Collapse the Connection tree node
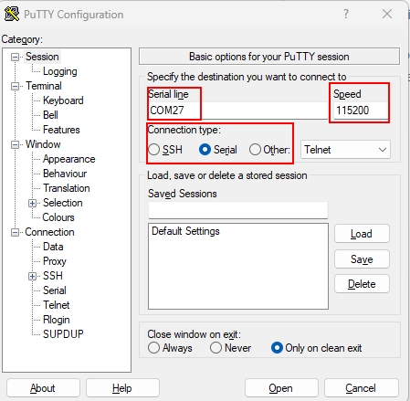The width and height of the screenshot is (410, 401). (15, 232)
